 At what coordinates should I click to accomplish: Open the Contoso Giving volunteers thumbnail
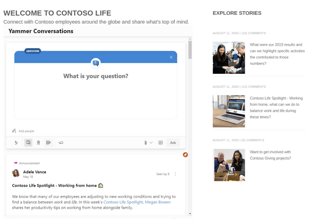229,165
